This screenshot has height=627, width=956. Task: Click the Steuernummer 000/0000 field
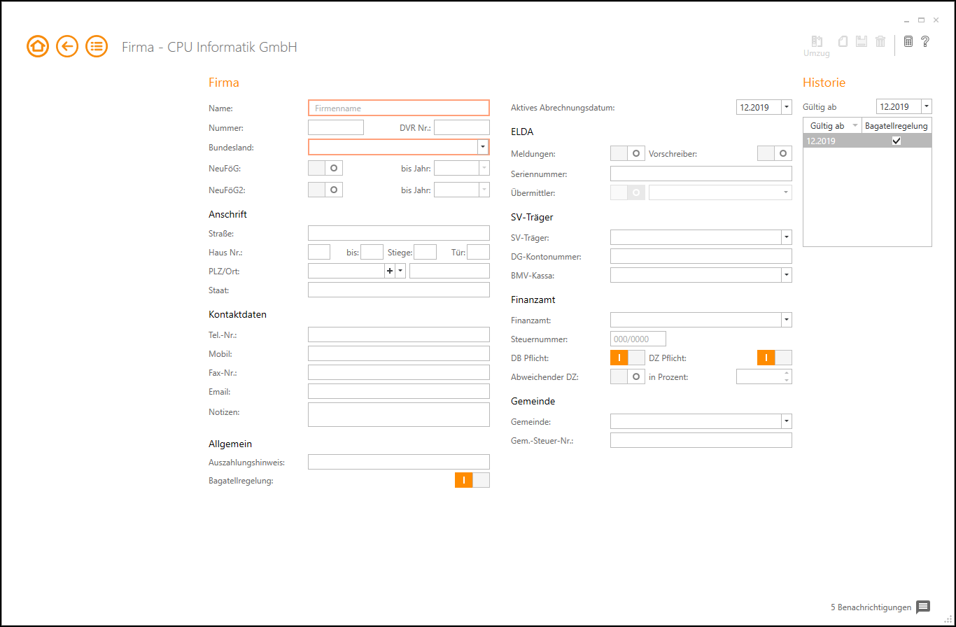point(638,339)
